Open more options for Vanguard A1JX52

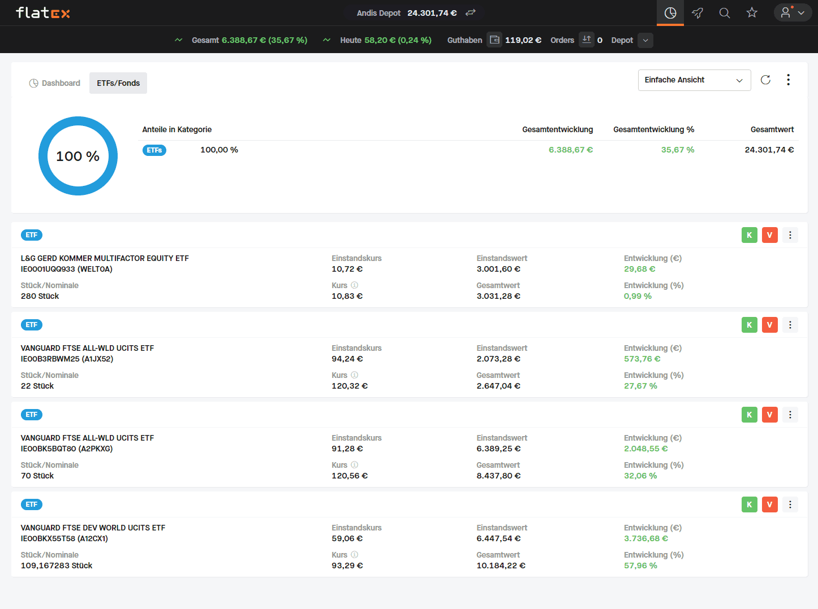(790, 325)
